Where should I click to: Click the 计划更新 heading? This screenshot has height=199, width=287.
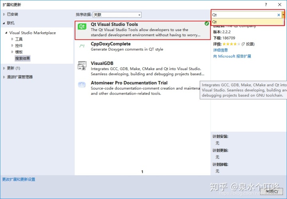click(220, 150)
